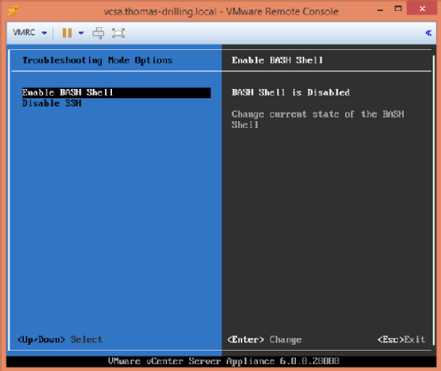Close the VMware Remote Console window
Image resolution: width=441 pixels, height=371 pixels.
[x=422, y=8]
